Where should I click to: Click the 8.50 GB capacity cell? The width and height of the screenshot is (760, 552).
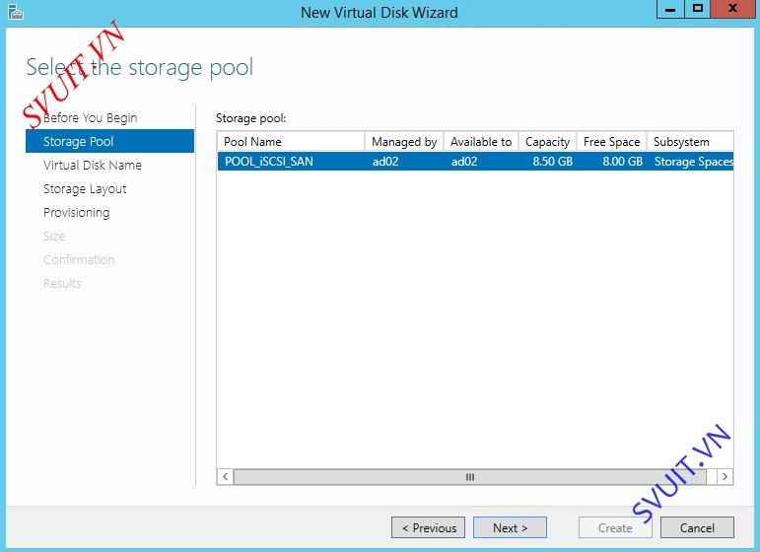[x=553, y=162]
